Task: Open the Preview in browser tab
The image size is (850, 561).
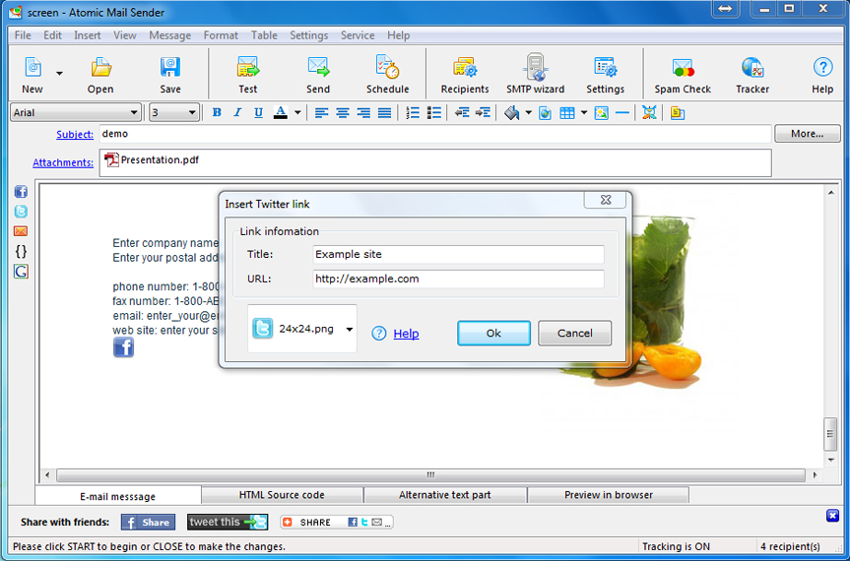Action: tap(609, 495)
